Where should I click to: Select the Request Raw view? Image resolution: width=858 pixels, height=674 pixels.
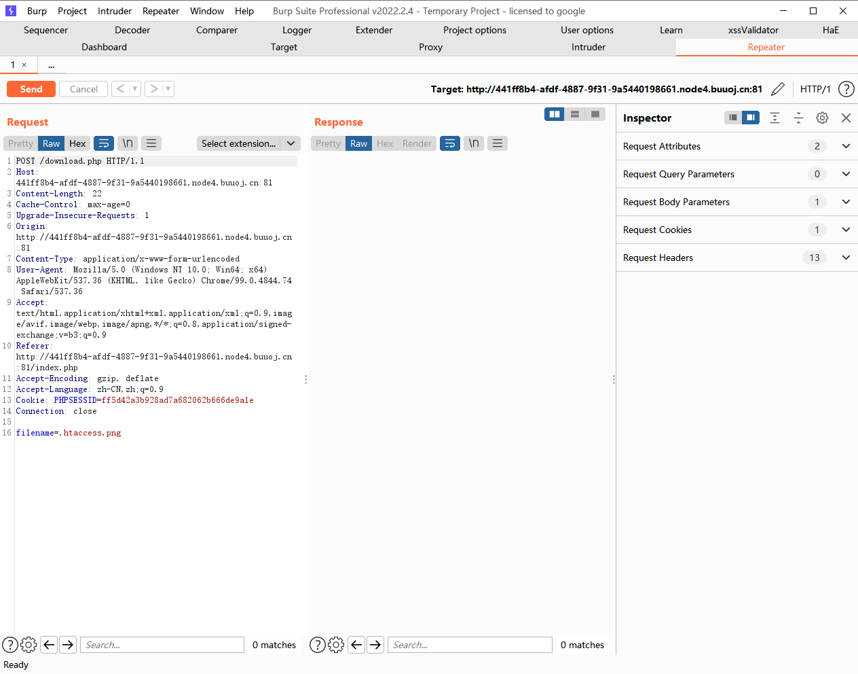pos(52,143)
